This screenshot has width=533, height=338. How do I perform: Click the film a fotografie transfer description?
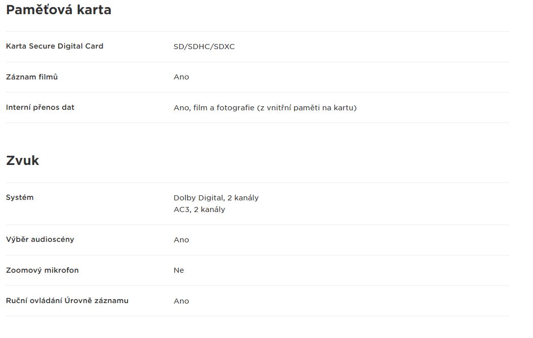265,108
